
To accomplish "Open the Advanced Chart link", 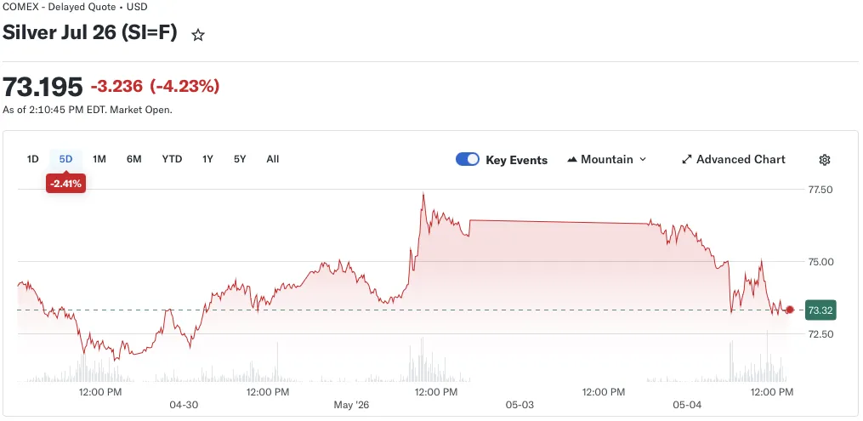I will tap(734, 160).
